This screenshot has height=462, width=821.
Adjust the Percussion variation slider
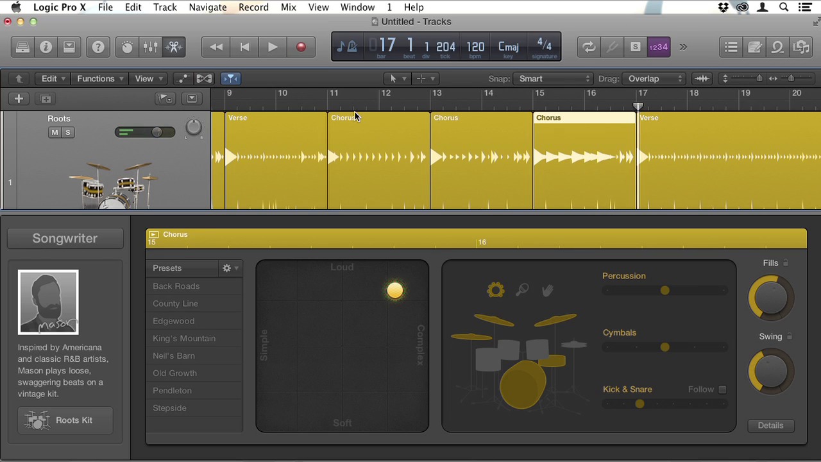pos(664,291)
